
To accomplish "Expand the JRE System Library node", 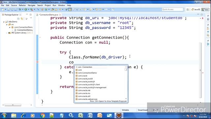I will click(x=7, y=33).
